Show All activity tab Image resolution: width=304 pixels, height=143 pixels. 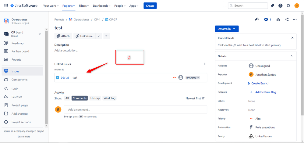click(x=67, y=98)
